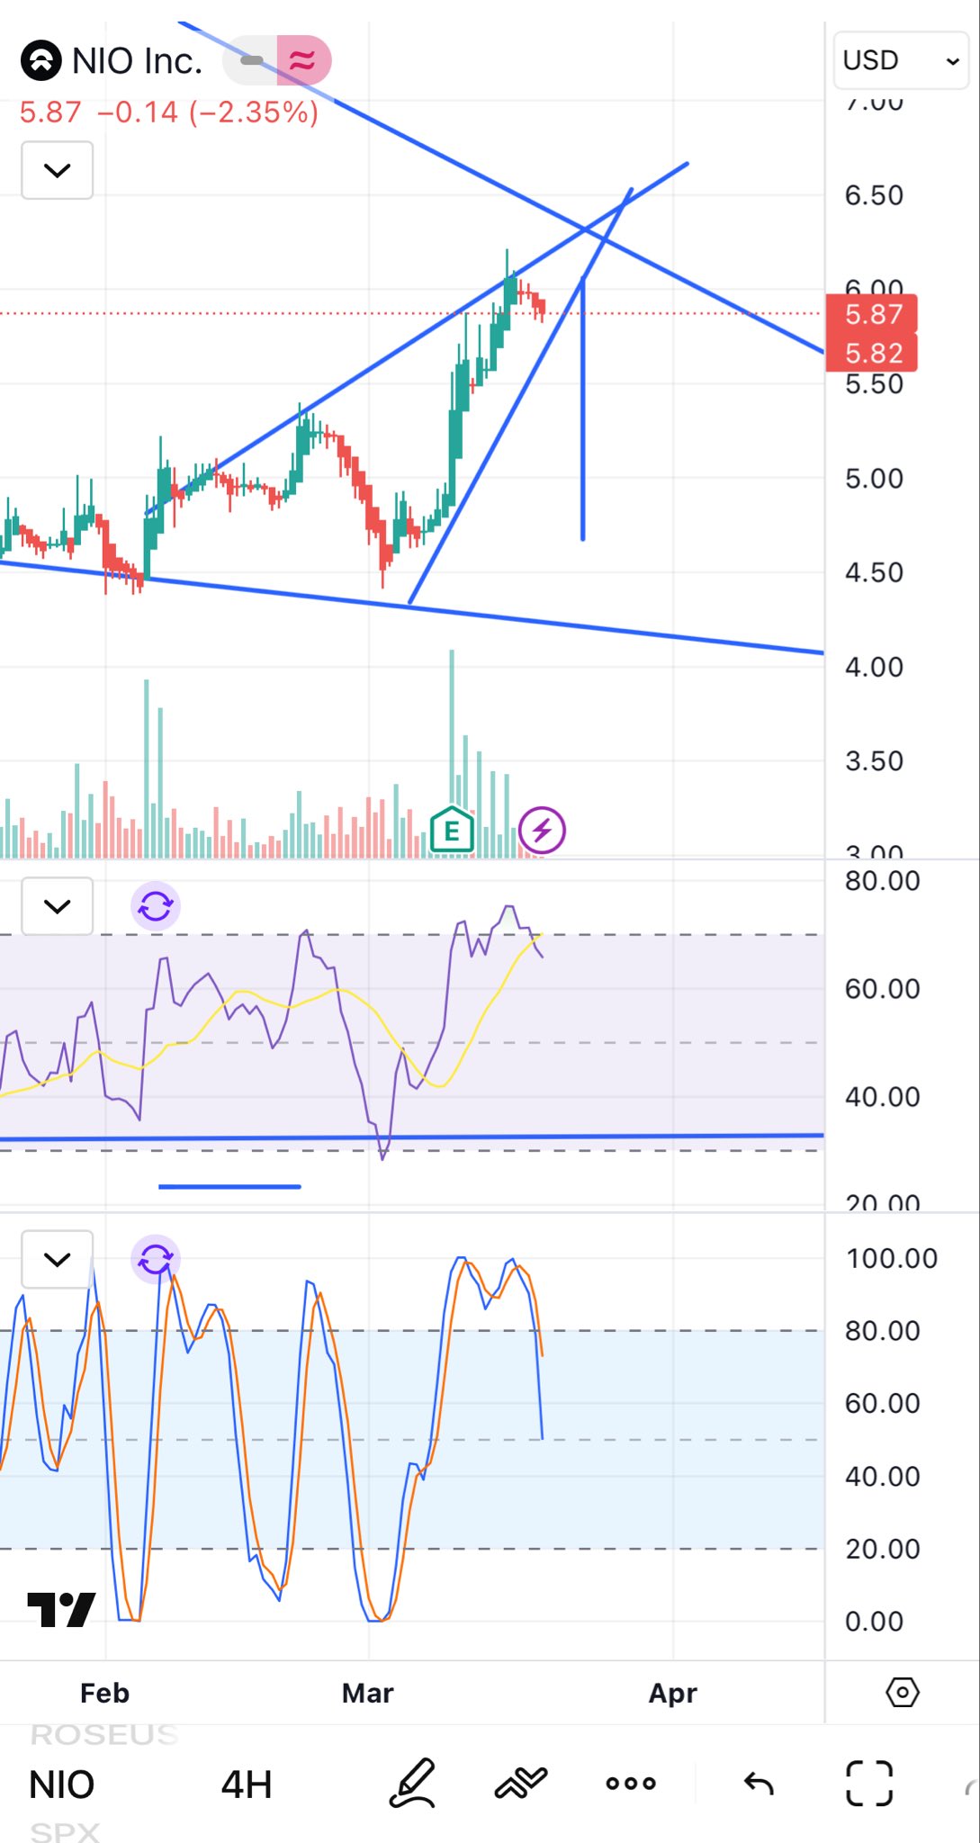The height and width of the screenshot is (1843, 980).
Task: Select the 5.87 current price label
Action: tap(872, 314)
